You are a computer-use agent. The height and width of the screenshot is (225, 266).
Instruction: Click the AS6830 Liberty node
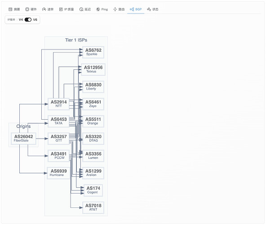93,87
